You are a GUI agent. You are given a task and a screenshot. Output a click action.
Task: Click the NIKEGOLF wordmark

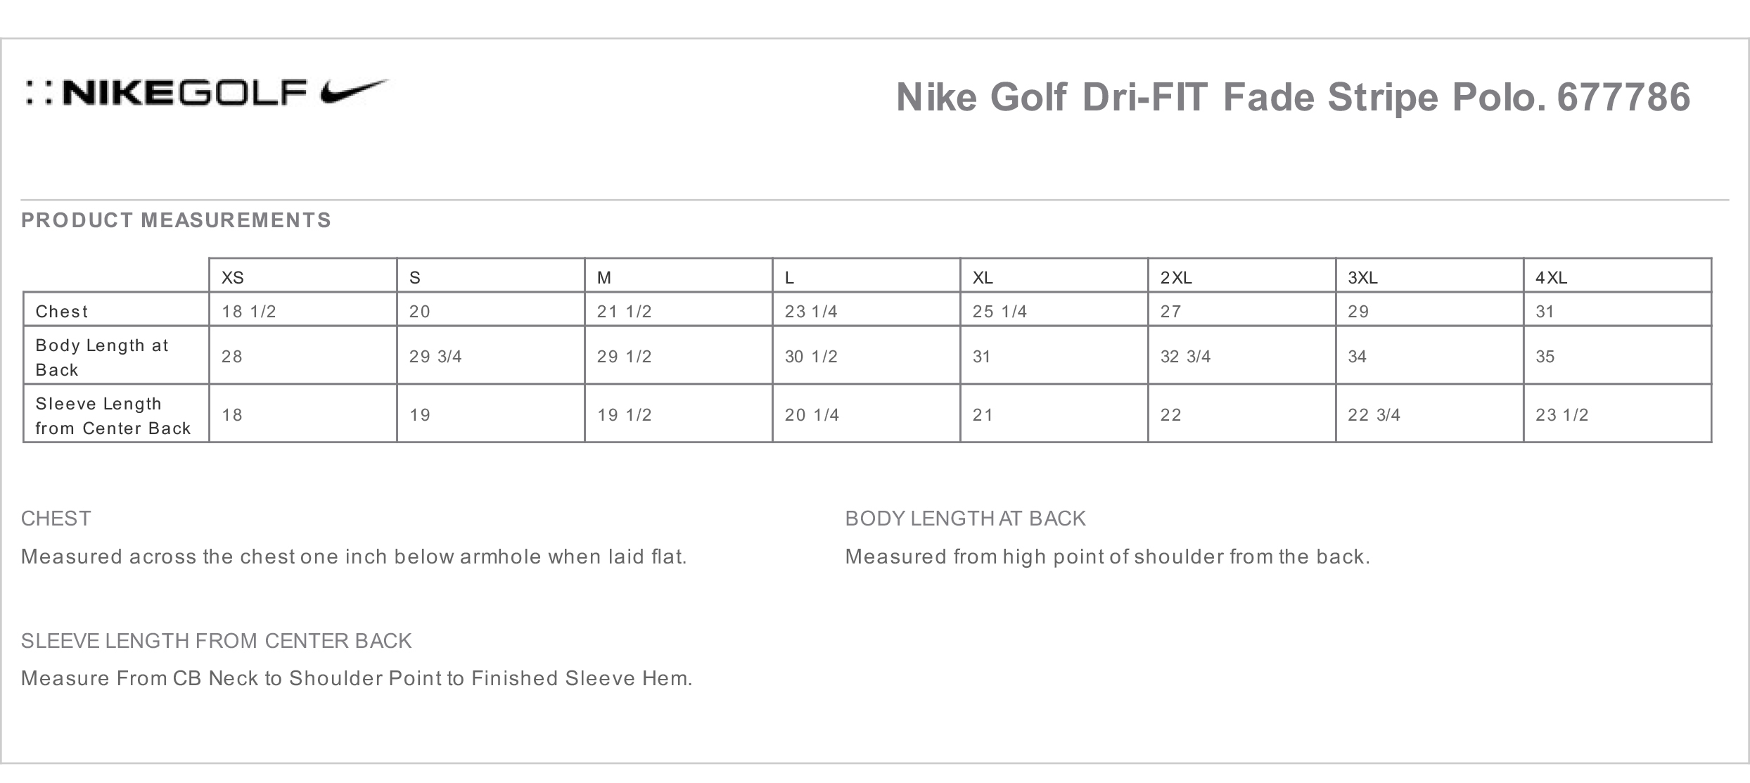pyautogui.click(x=186, y=94)
